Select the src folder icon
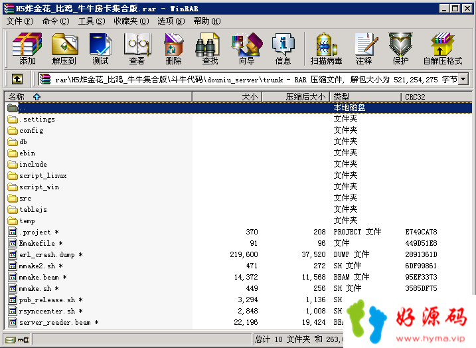 click(13, 199)
